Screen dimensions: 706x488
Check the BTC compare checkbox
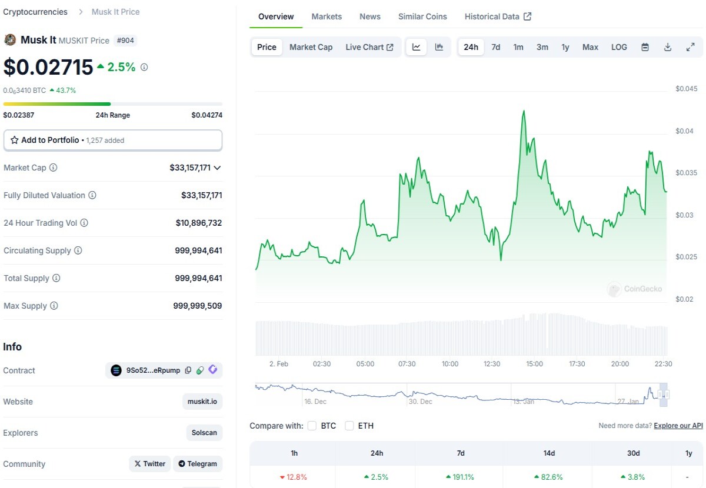[x=312, y=426]
